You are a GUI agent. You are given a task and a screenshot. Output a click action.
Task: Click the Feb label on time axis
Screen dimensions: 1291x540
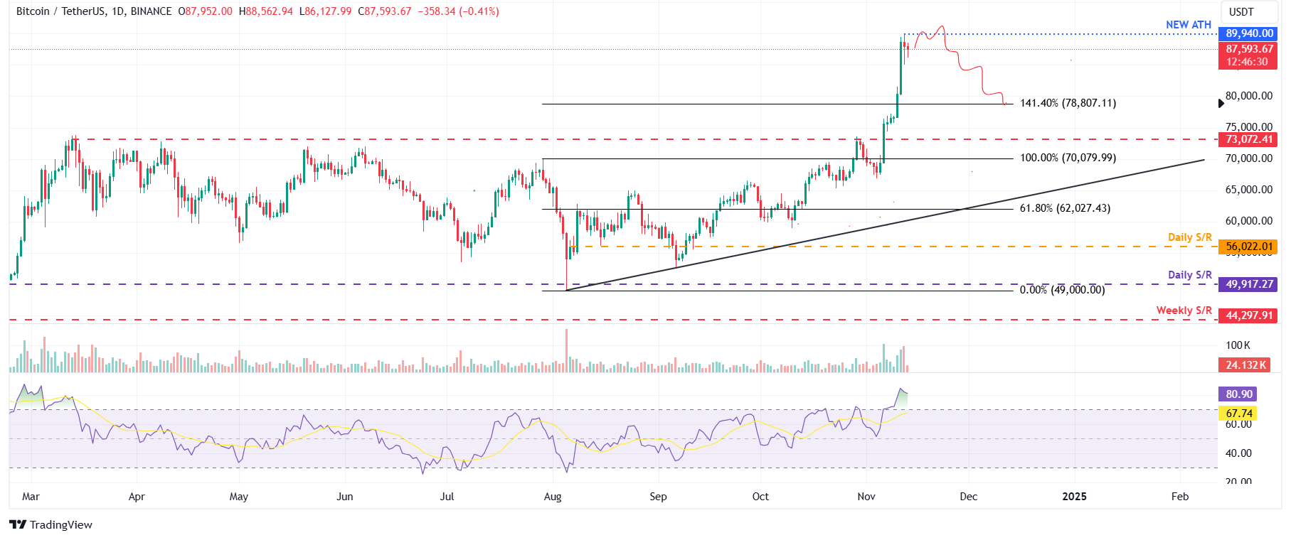pos(1180,497)
